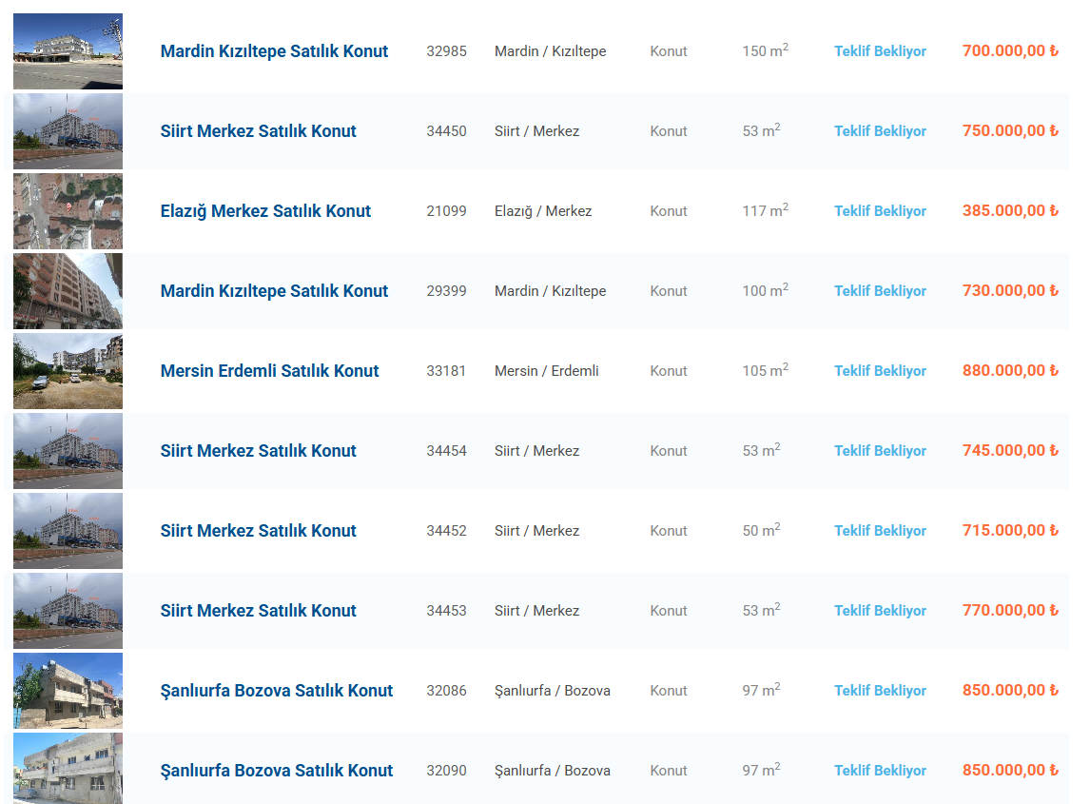Screen dimensions: 1090x804
Task: Click the listing number 29399
Action: point(446,291)
